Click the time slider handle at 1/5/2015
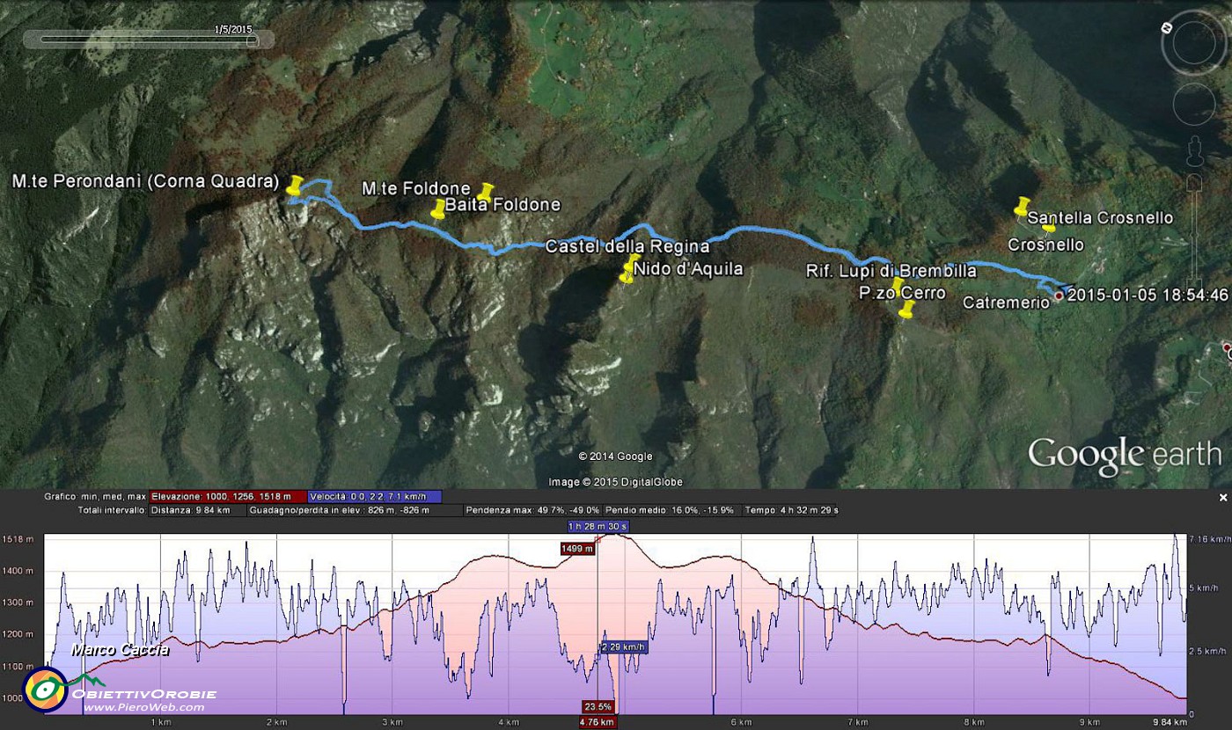Image resolution: width=1232 pixels, height=730 pixels. (252, 39)
